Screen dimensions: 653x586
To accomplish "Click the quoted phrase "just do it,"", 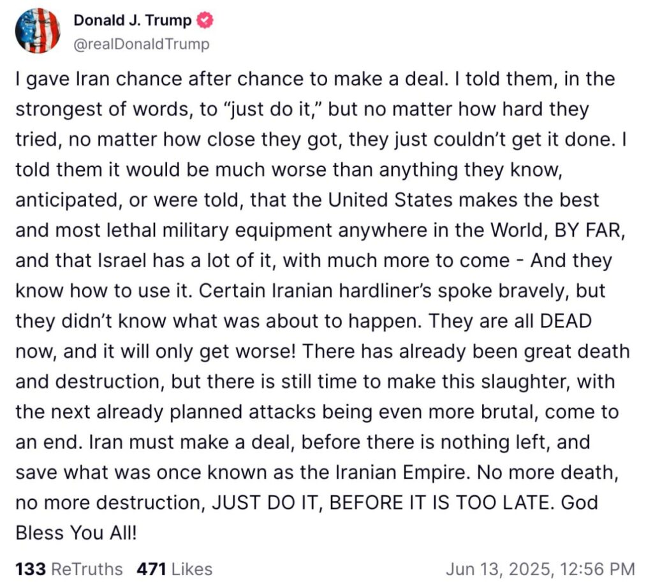I will tap(282, 109).
